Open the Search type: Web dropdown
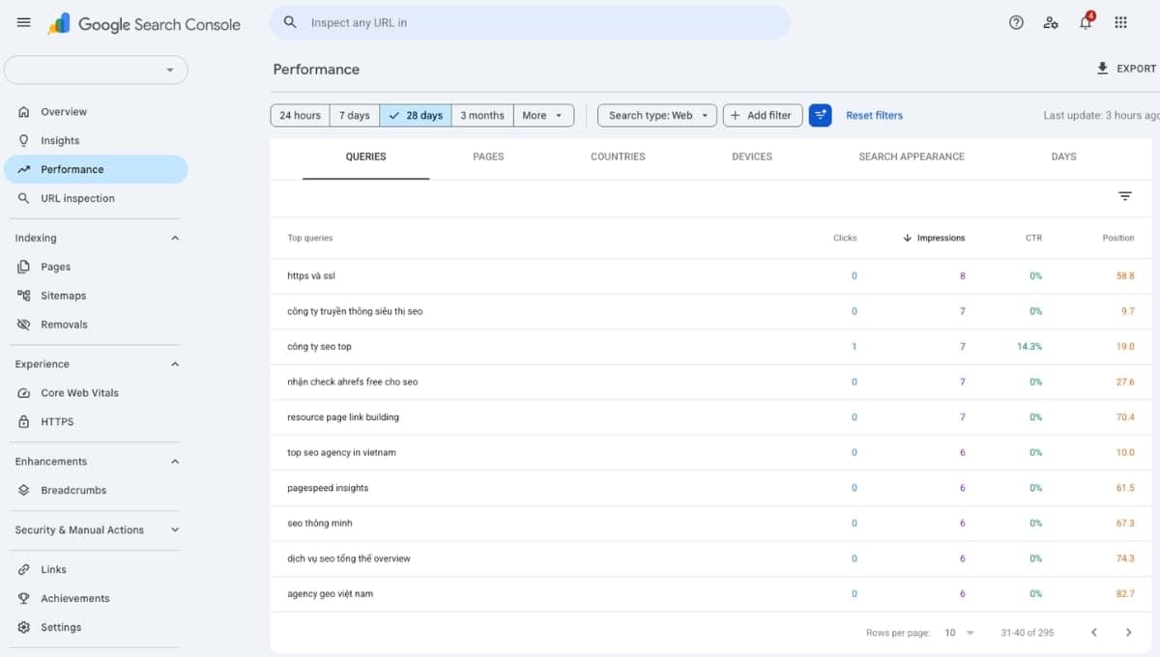The width and height of the screenshot is (1160, 657). (x=657, y=115)
